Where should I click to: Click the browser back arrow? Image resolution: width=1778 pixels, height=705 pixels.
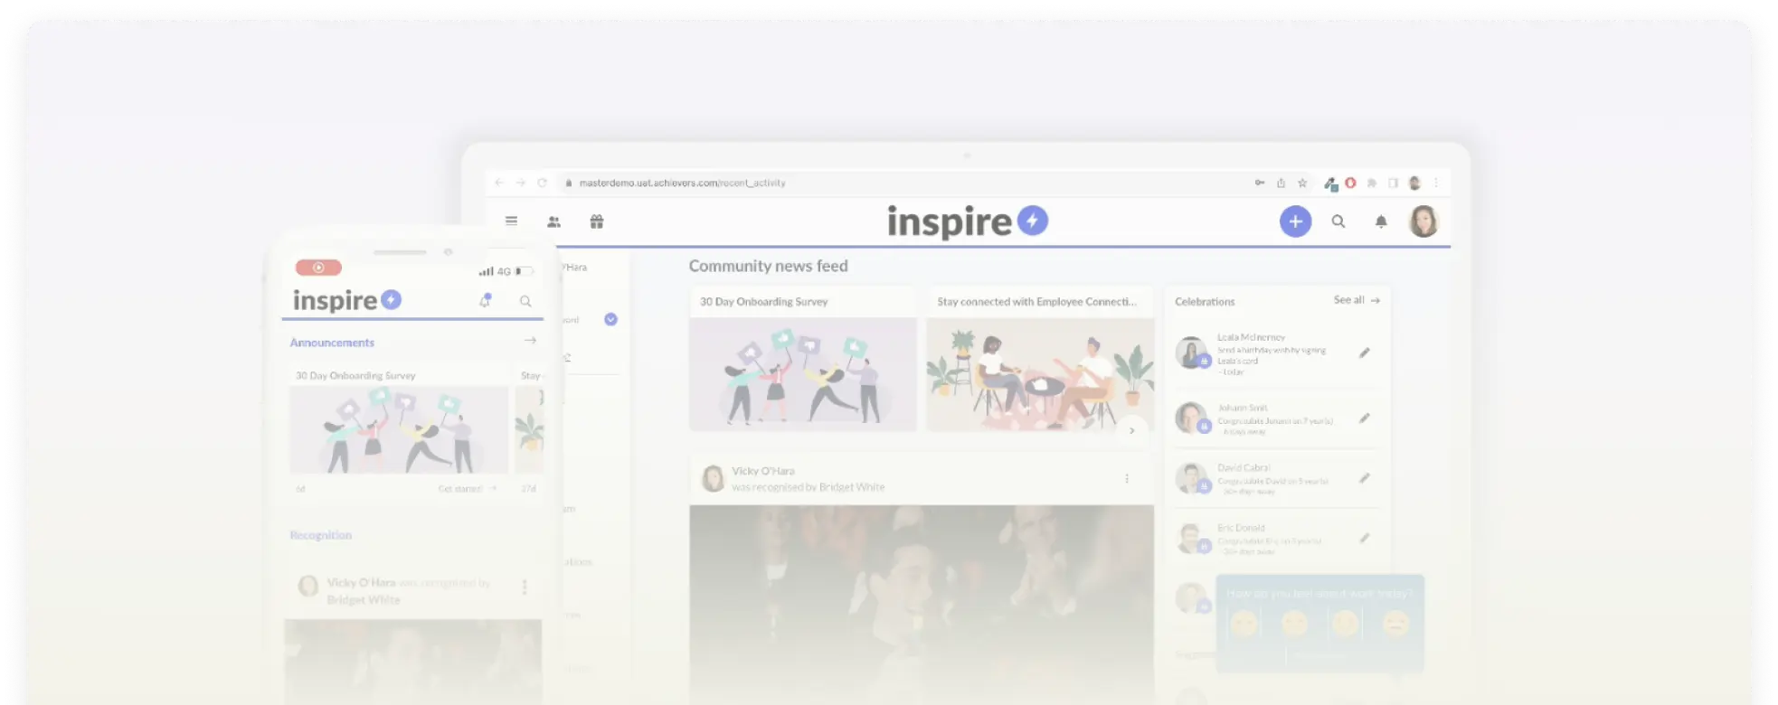(499, 183)
